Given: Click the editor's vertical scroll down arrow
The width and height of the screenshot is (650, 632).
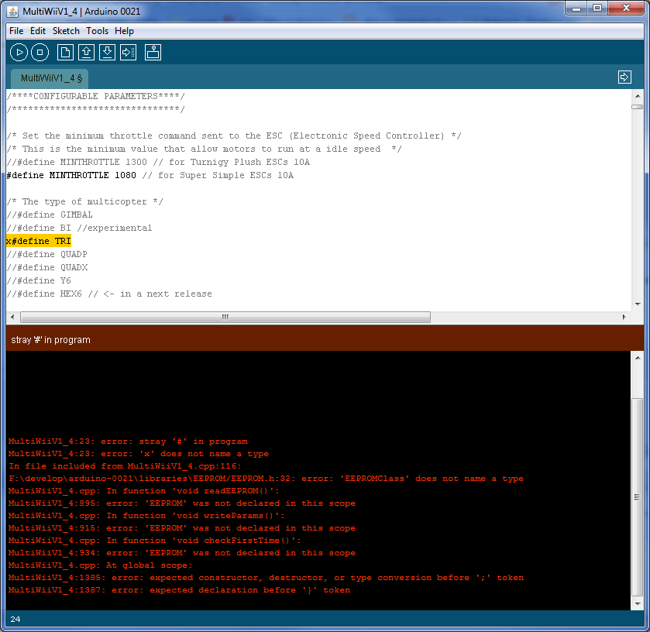Looking at the screenshot, I should click(637, 304).
